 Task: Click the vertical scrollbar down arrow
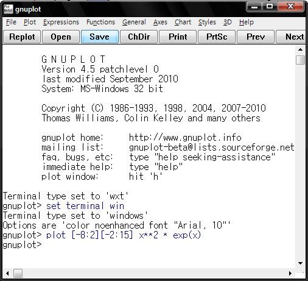(300, 263)
